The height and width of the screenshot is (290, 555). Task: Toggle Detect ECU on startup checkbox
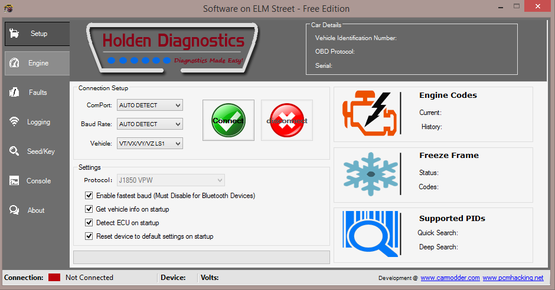[89, 223]
